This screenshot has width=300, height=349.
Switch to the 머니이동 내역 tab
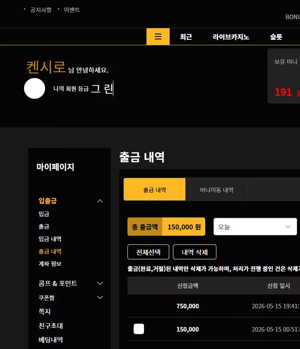tap(216, 189)
